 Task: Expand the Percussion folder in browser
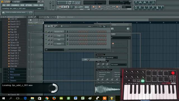point(15,75)
